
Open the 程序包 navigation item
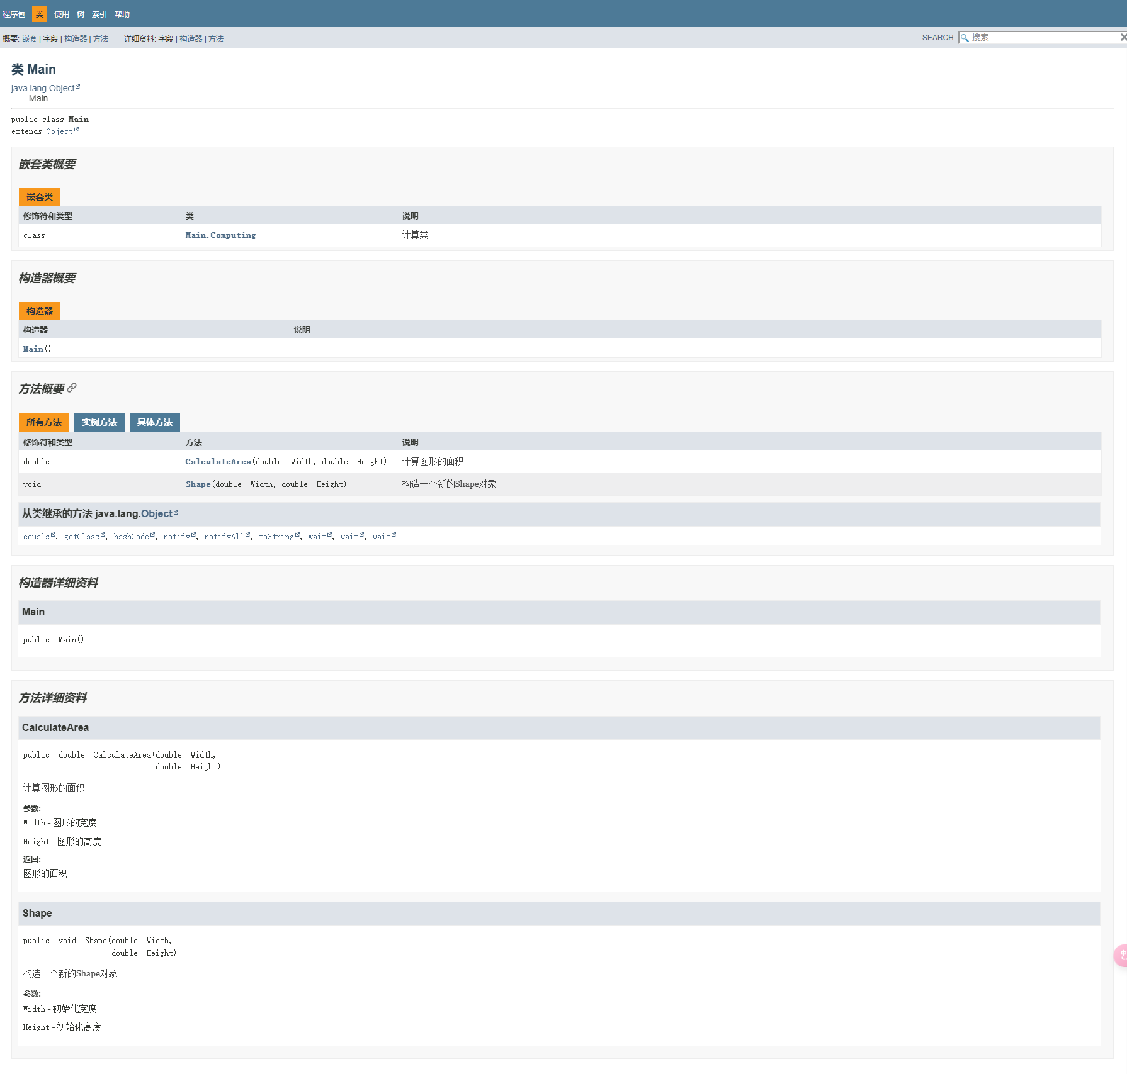pyautogui.click(x=14, y=14)
